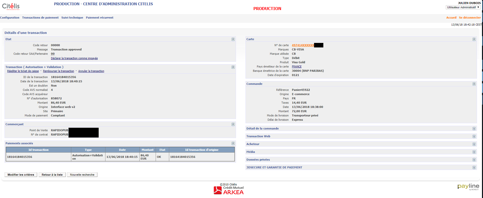Expand the Média section
Screen dimensions: 483x198
pyautogui.click(x=474, y=152)
